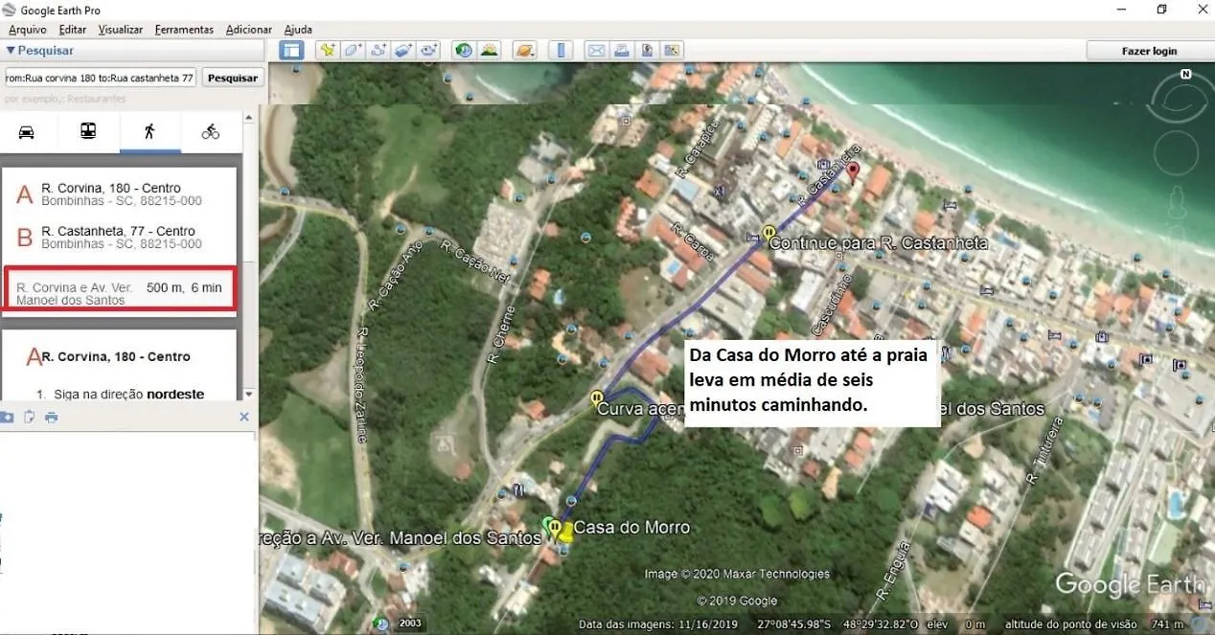The width and height of the screenshot is (1215, 635).
Task: Click the N north compass marker
Action: pos(1185,74)
